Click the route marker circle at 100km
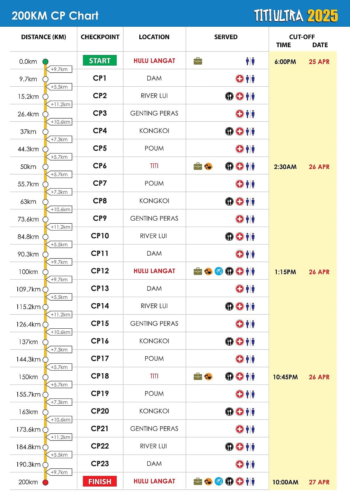The image size is (350, 497). click(45, 272)
